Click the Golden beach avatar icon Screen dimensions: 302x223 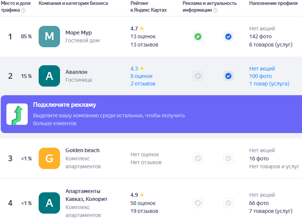point(49,159)
